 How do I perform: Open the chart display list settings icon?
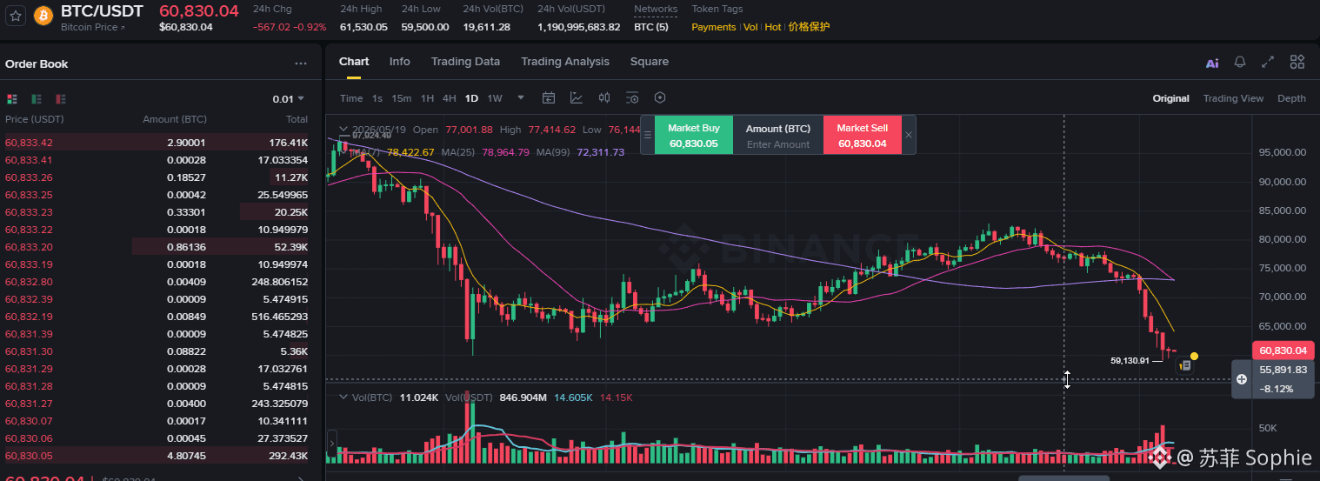point(632,97)
